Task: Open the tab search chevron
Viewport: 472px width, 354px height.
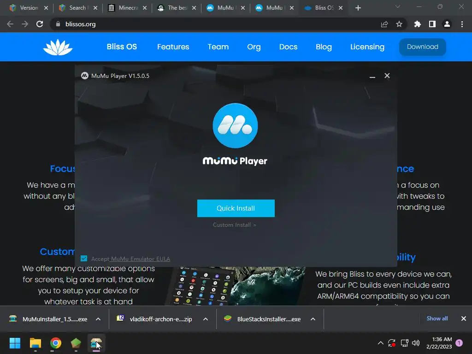Action: [x=398, y=6]
